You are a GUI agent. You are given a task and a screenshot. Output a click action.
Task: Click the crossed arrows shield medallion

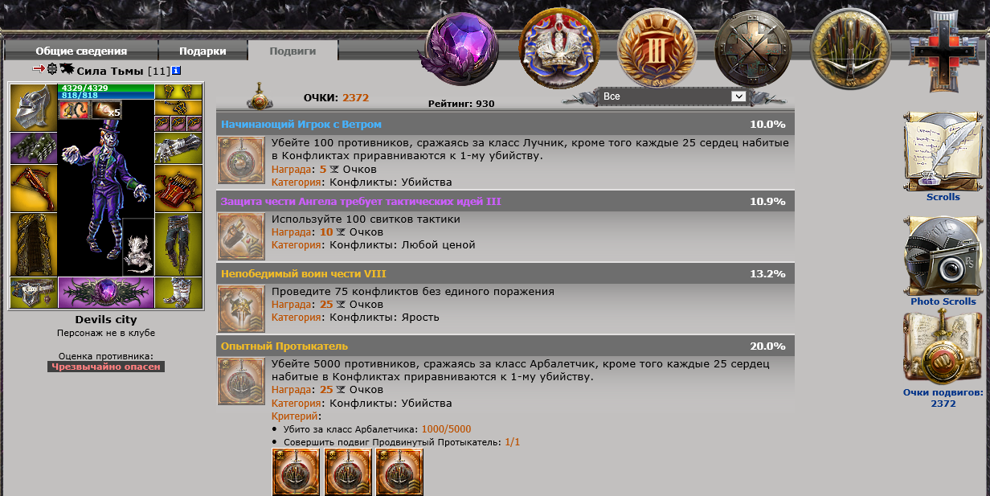[754, 47]
